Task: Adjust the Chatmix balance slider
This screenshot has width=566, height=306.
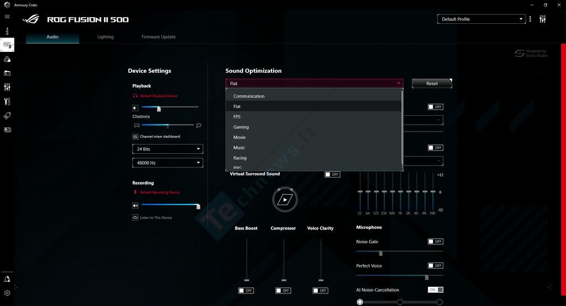Action: 167,125
